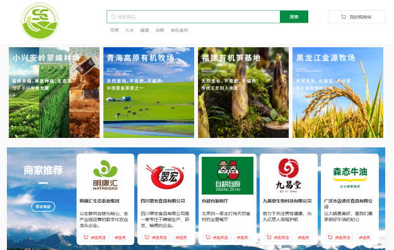Open 广汉市迈德乐食品有限公司 merchant name
The width and height of the screenshot is (394, 250).
tap(348, 203)
